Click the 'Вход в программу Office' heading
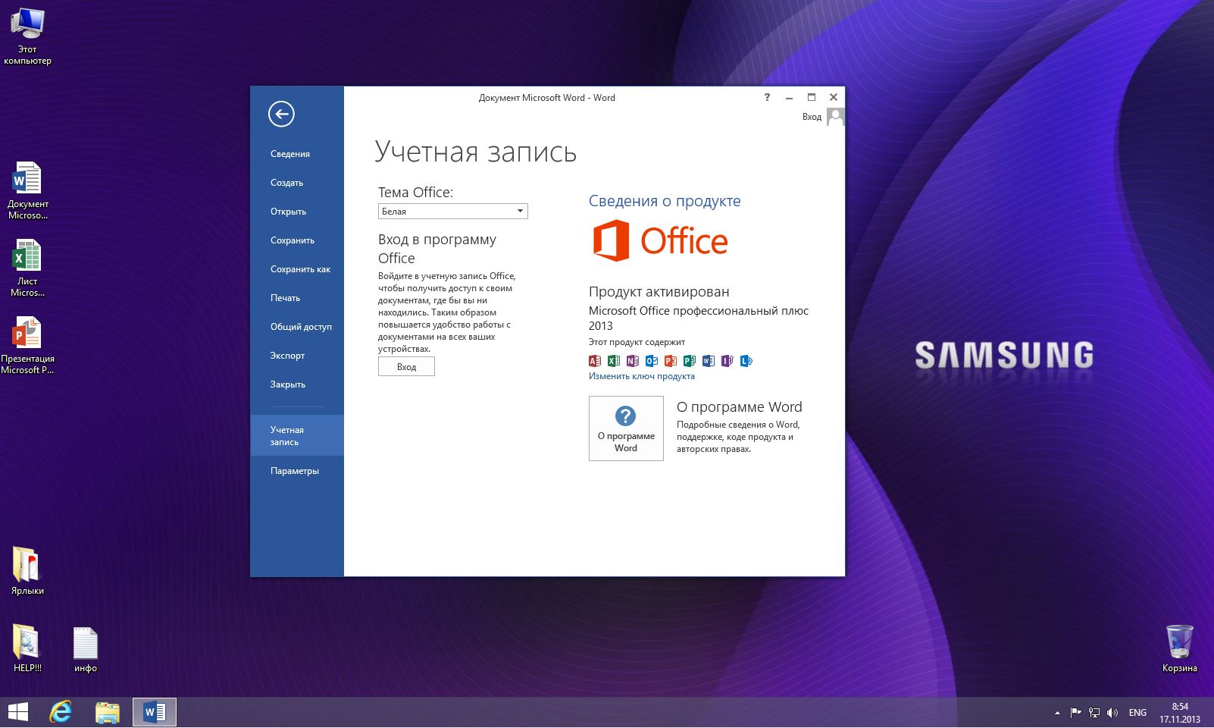1214x728 pixels. [437, 249]
